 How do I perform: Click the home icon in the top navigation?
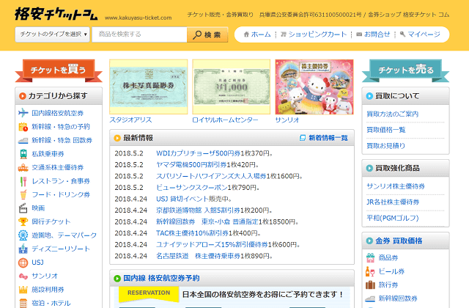[246, 34]
